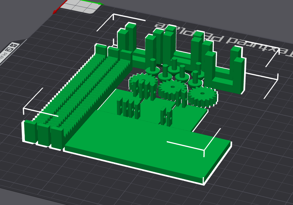Select the block nearest the flat base plate

[57, 138]
